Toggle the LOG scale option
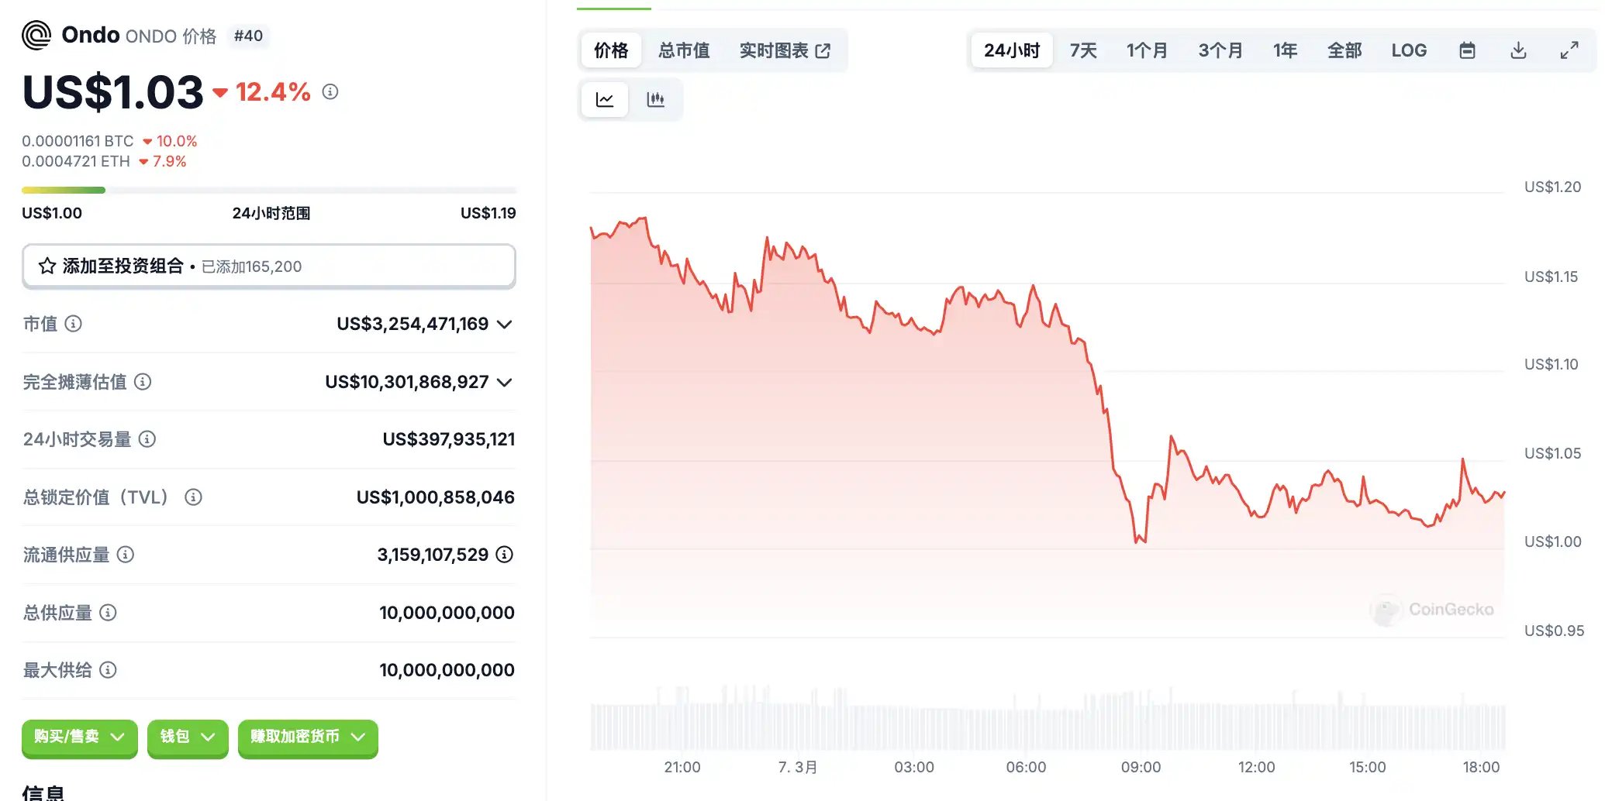 [x=1409, y=50]
